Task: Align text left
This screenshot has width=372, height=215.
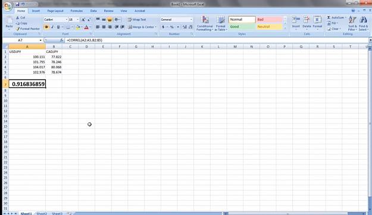Action: (98, 27)
